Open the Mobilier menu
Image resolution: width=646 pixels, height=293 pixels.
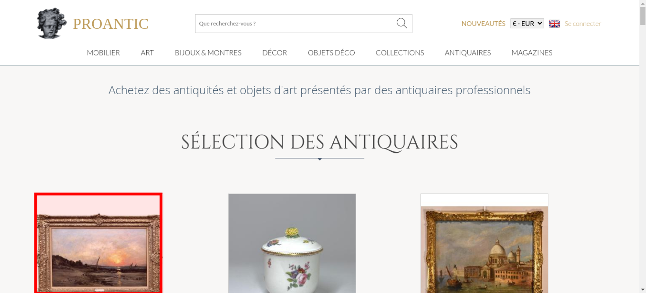tap(103, 53)
